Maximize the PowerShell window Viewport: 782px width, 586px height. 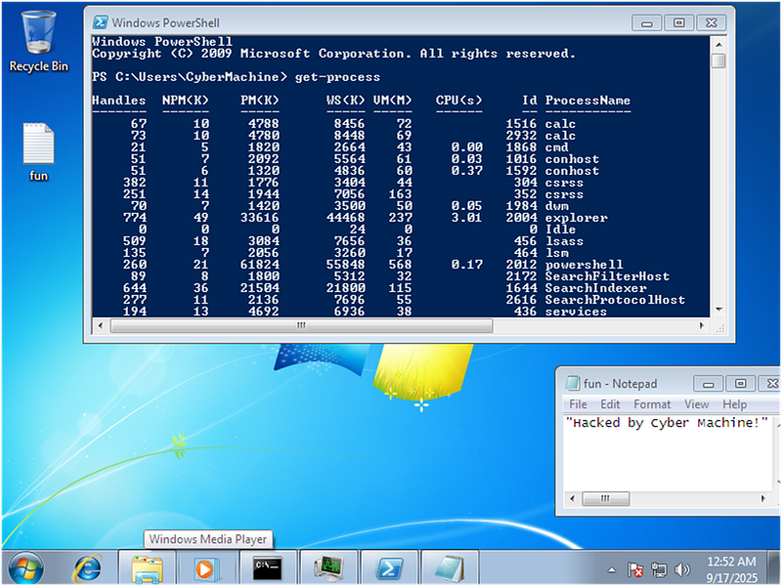tap(678, 22)
